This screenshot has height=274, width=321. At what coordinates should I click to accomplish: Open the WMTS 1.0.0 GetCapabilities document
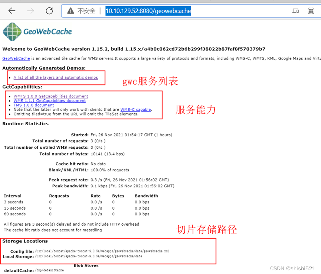coord(50,96)
